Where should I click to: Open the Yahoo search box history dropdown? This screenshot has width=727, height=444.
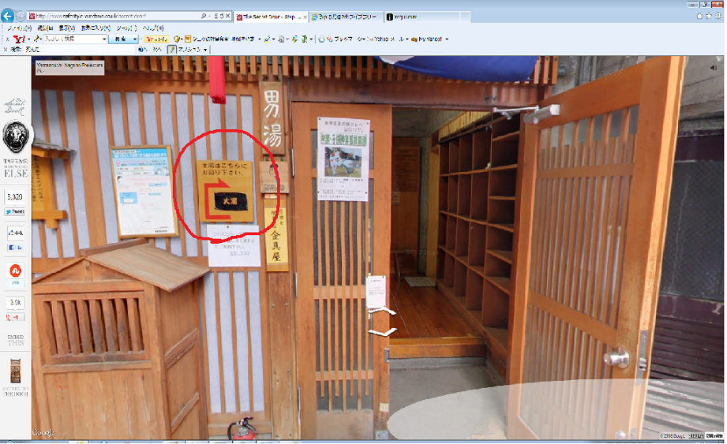pyautogui.click(x=104, y=39)
